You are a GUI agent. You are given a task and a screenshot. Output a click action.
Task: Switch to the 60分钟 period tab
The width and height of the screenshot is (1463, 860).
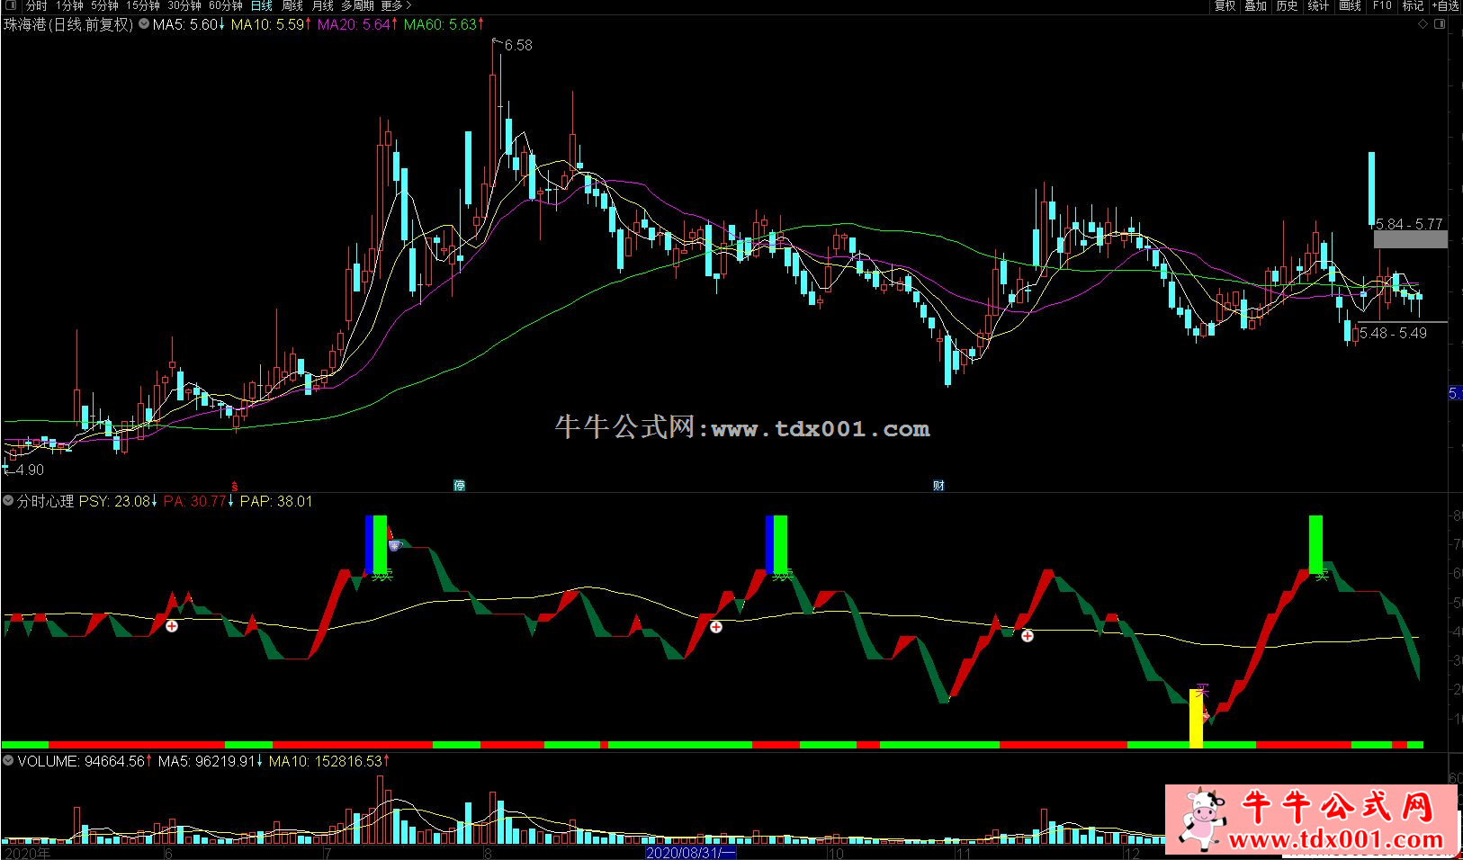click(226, 5)
